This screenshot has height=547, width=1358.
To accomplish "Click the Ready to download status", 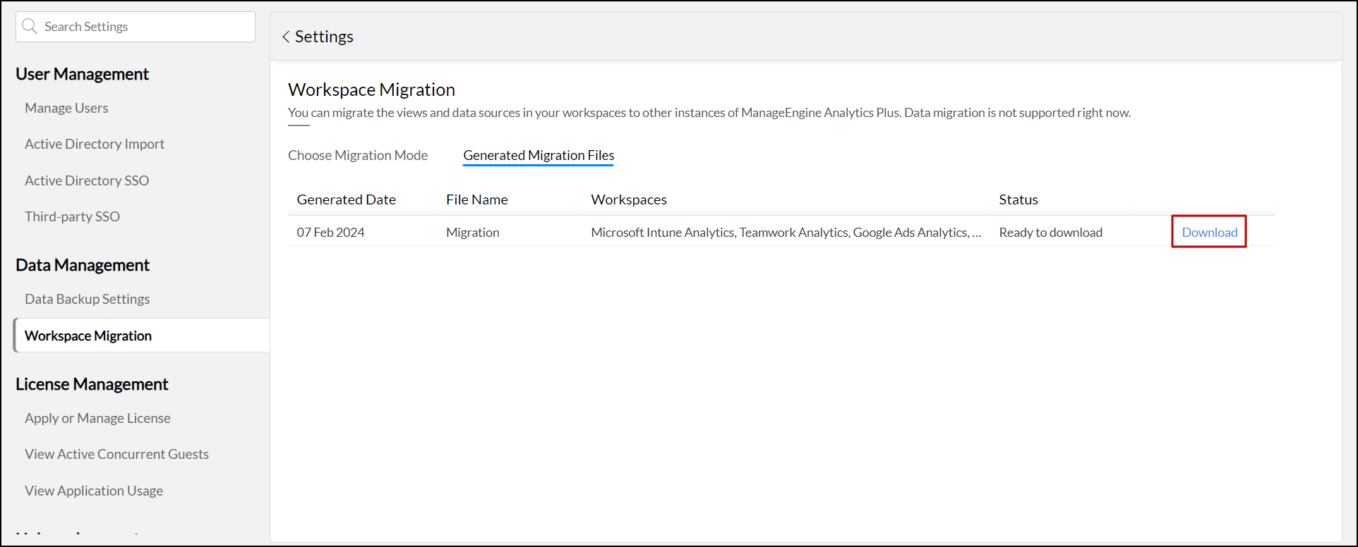I will (x=1050, y=232).
